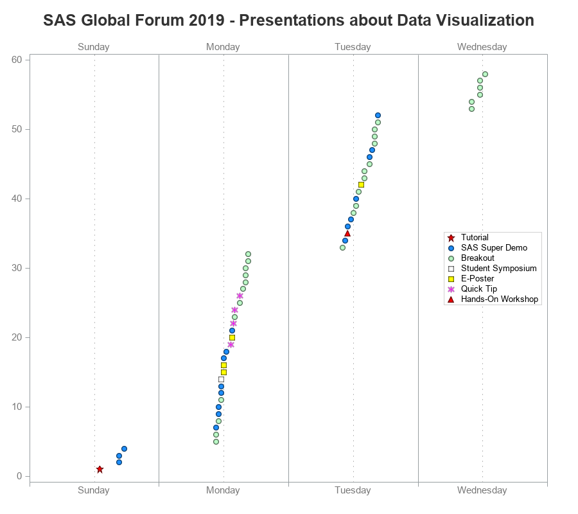
Task: Click the Monday label on top axis
Action: (x=223, y=47)
